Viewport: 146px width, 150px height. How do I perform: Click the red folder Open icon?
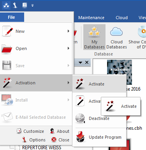pyautogui.click(x=7, y=49)
